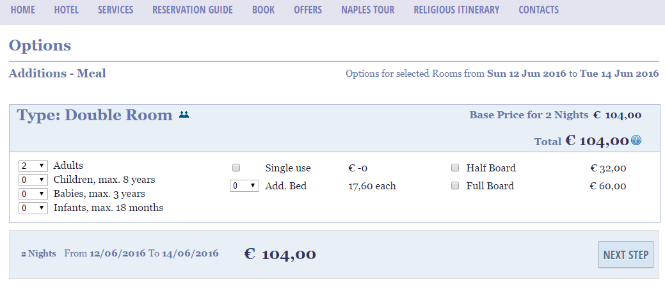Screen dimensions: 665x291
Task: Click the blue info icon beside Total
Action: tap(636, 140)
